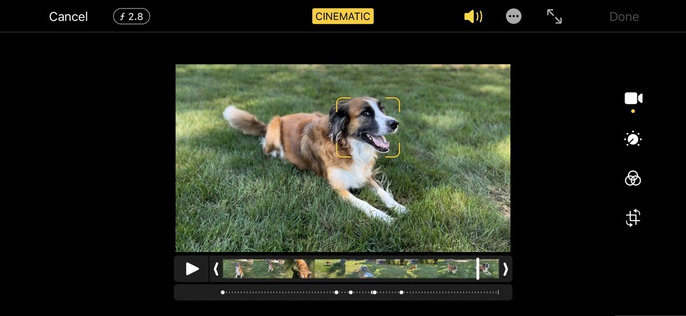Viewport: 686px width, 316px height.
Task: Jump to the close-up dog filmstrip frame
Action: (299, 269)
